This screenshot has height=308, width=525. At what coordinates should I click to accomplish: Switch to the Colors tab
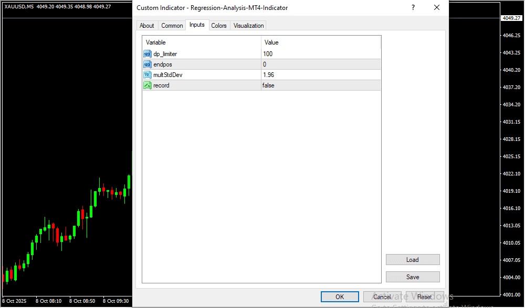coord(219,26)
